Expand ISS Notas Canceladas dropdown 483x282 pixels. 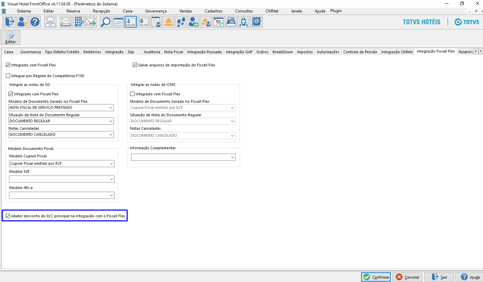click(61, 135)
